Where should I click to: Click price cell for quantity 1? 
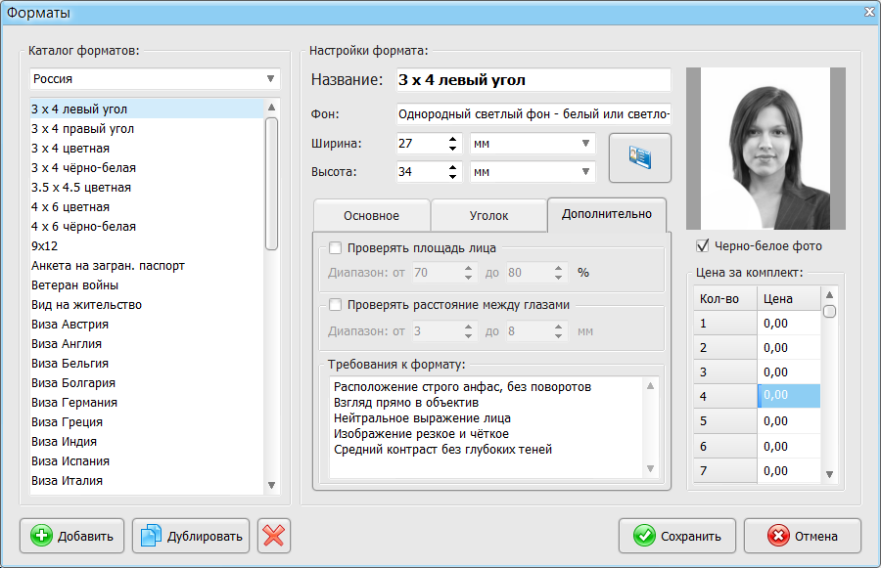pyautogui.click(x=789, y=324)
